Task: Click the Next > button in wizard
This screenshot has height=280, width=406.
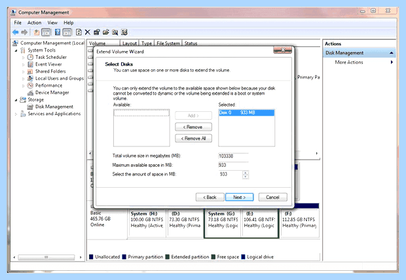Action: click(x=239, y=197)
